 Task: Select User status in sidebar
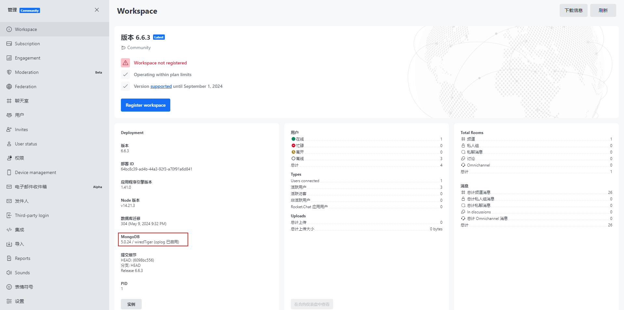26,144
